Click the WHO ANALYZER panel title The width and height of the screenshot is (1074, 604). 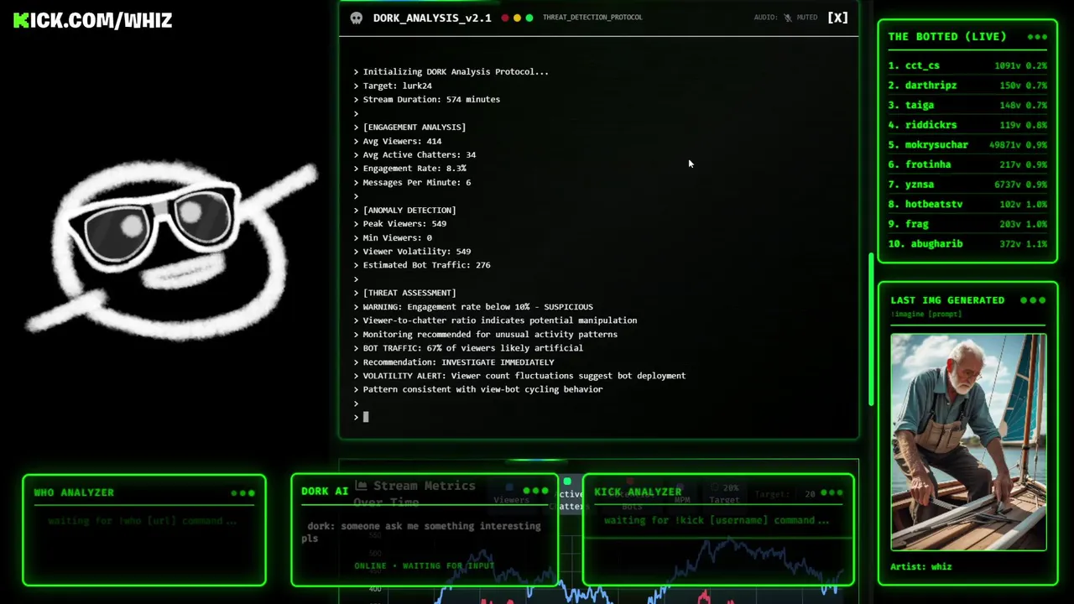(x=74, y=493)
